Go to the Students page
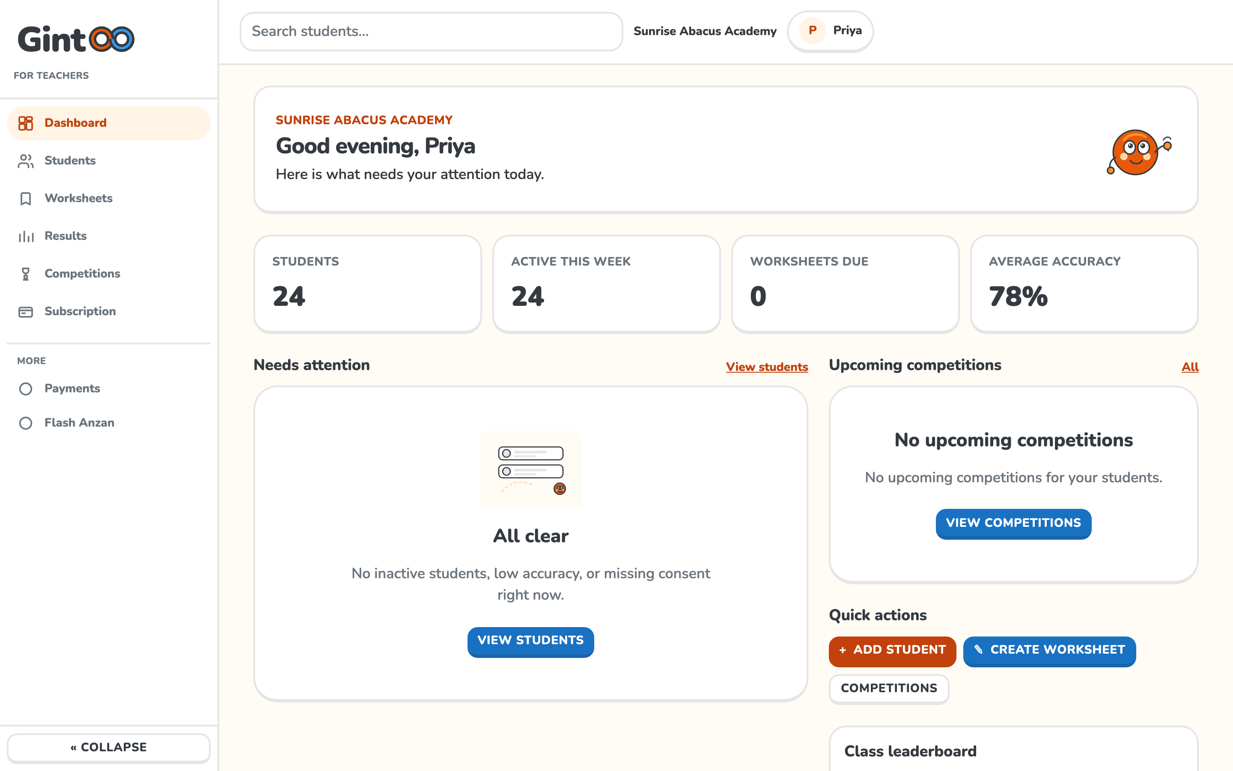1233x771 pixels. [108, 161]
